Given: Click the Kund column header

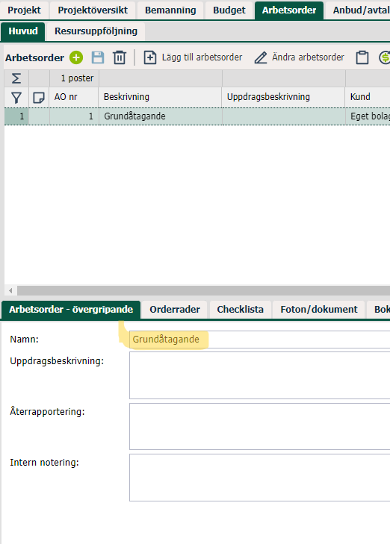Looking at the screenshot, I should click(x=368, y=97).
